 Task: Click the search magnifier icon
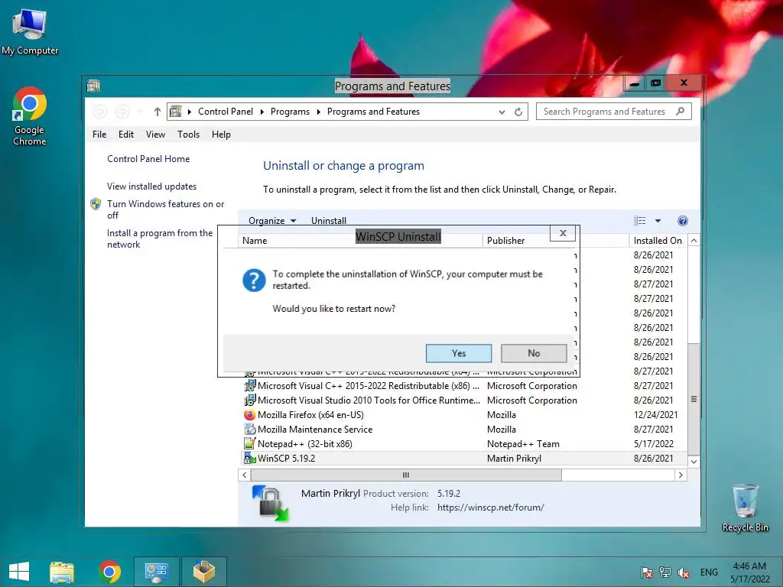tap(680, 112)
